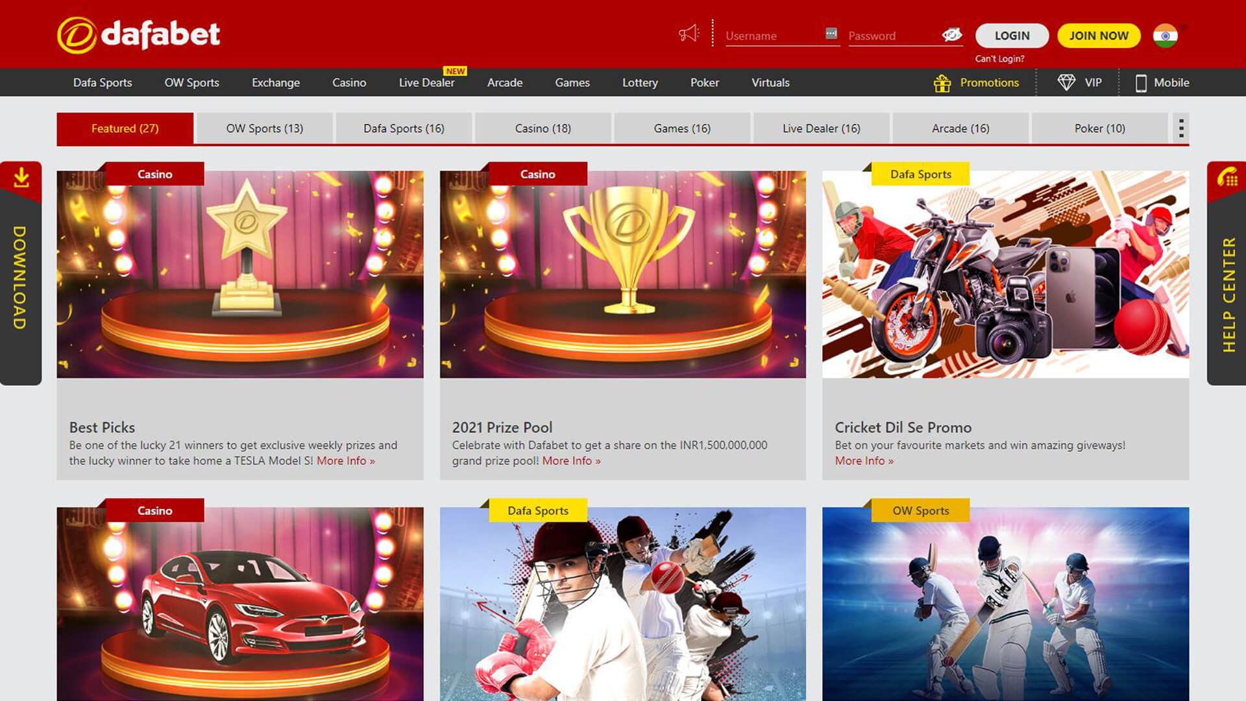Click the download arrow icon on left tab
1246x701 pixels.
coord(21,177)
